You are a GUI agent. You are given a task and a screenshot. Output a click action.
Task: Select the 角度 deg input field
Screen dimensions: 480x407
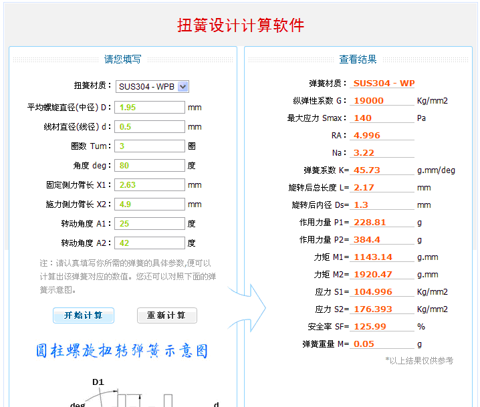150,166
